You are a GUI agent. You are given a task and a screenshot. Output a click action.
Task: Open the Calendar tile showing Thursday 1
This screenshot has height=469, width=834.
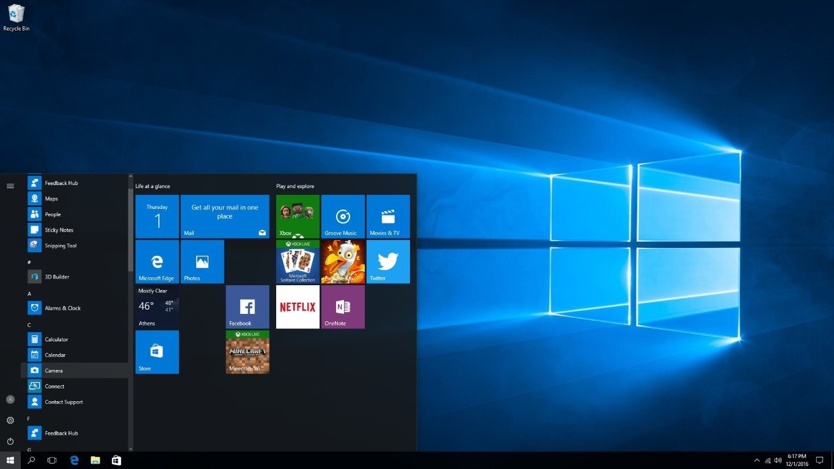[157, 216]
